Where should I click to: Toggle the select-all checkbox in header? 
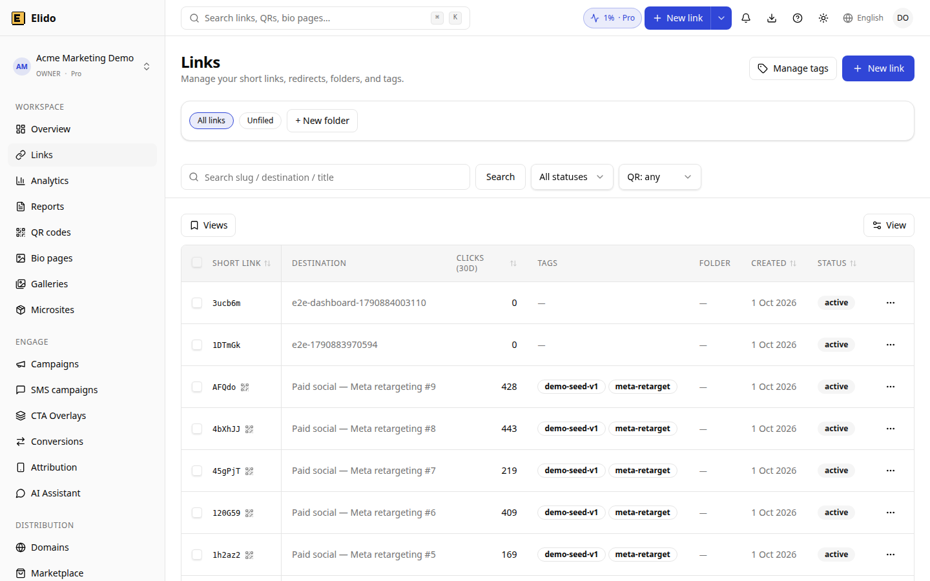(197, 263)
